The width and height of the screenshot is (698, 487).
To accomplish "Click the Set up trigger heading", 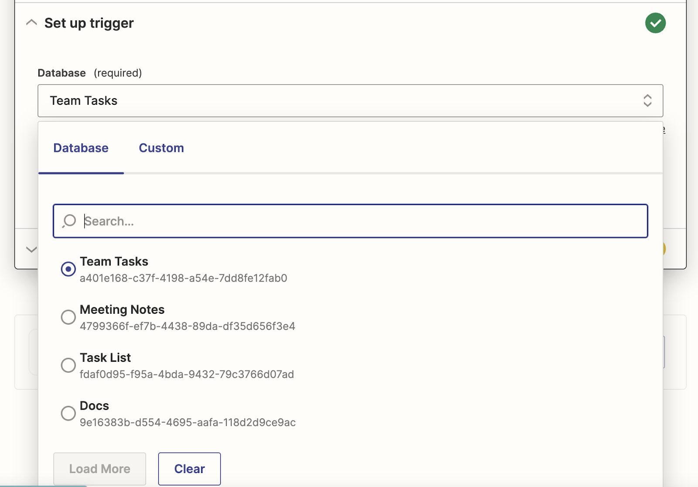I will [x=89, y=23].
